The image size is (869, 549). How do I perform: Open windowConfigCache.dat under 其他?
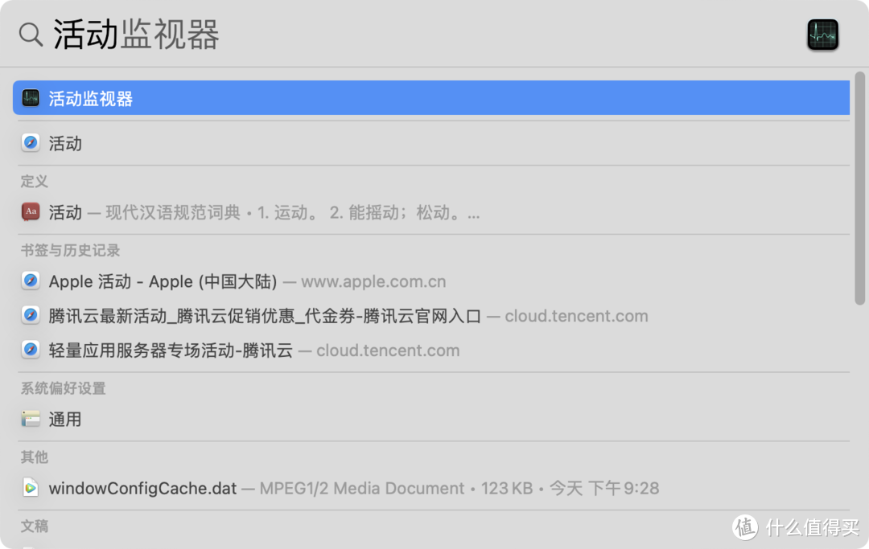click(x=142, y=488)
